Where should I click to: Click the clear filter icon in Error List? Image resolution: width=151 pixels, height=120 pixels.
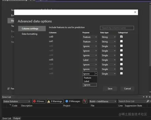pos(85,101)
